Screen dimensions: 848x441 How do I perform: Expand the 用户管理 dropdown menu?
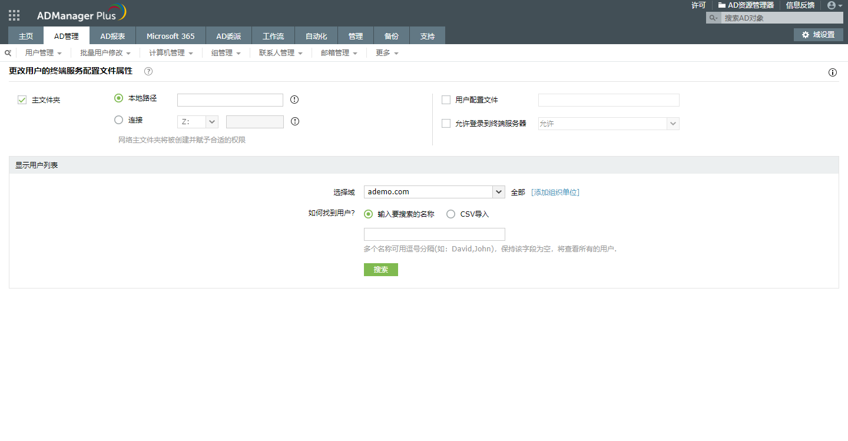pos(43,53)
